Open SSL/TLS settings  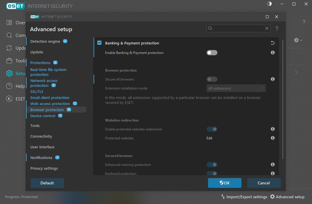[37, 92]
